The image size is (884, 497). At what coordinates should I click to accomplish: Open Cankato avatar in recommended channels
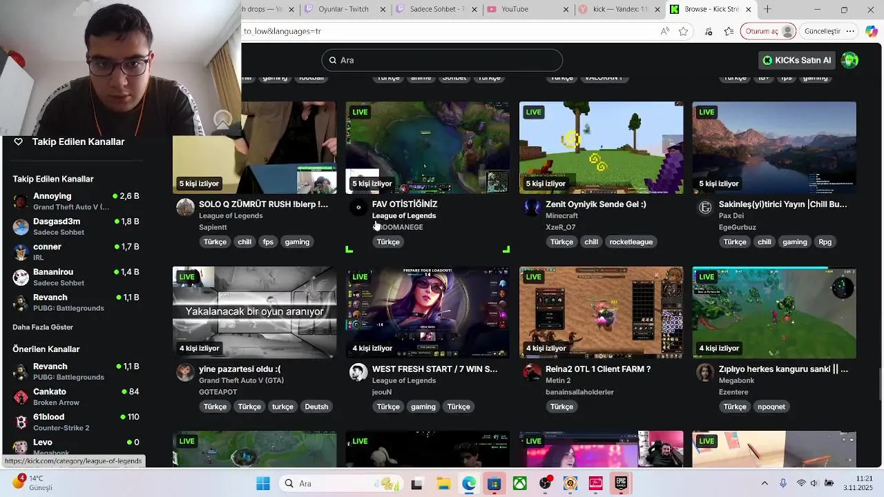(21, 397)
